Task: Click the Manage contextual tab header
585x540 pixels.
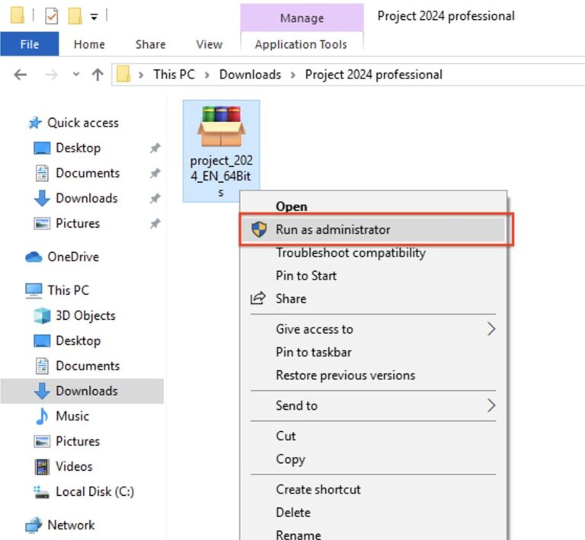Action: pyautogui.click(x=302, y=18)
